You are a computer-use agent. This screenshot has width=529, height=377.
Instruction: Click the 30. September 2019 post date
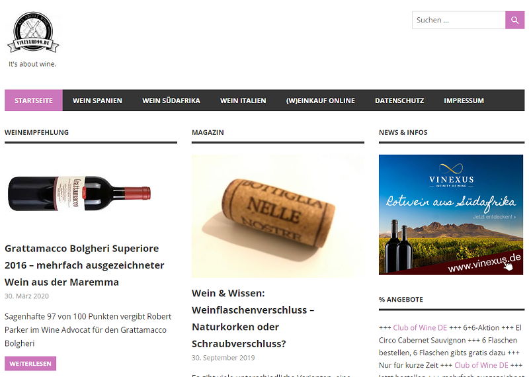(223, 357)
